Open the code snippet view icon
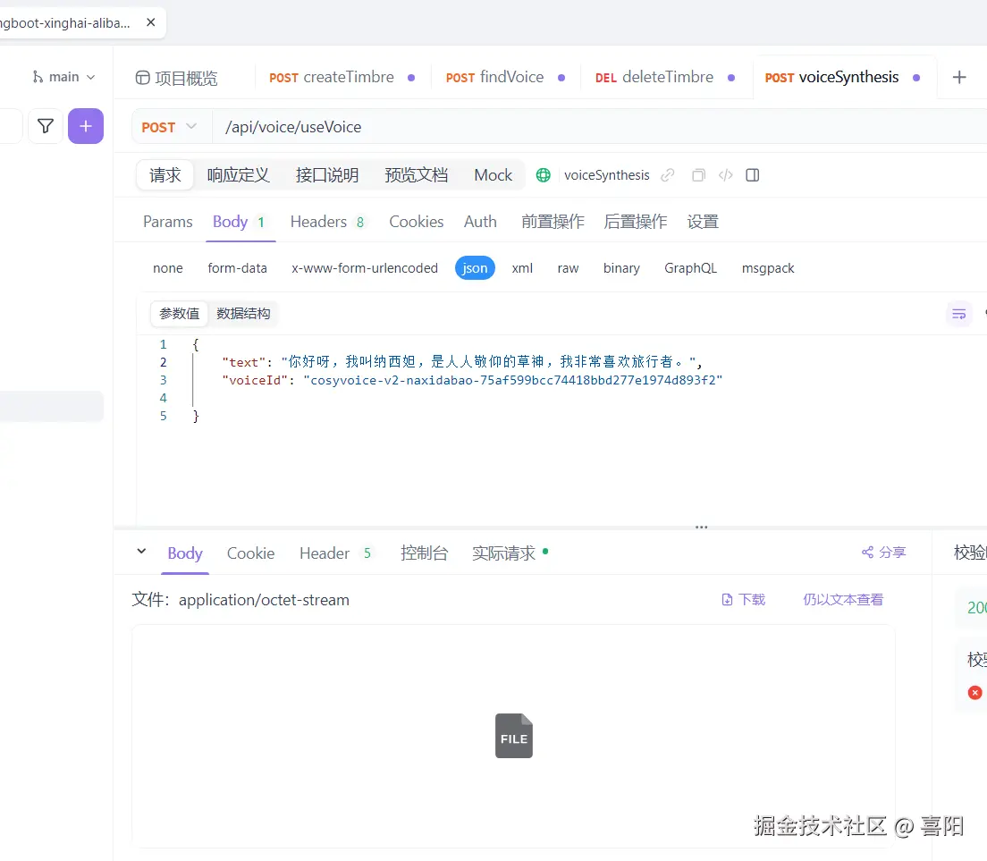 [x=725, y=174]
